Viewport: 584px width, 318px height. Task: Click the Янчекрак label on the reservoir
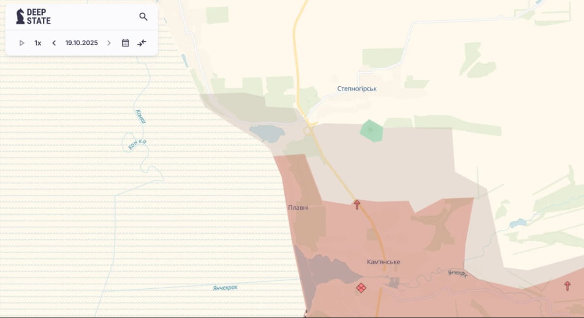[225, 287]
